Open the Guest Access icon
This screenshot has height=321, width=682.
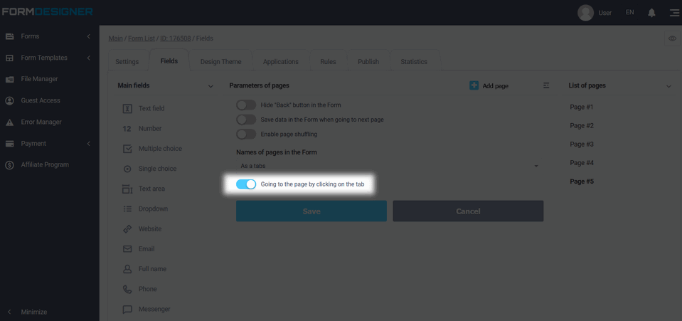point(9,100)
